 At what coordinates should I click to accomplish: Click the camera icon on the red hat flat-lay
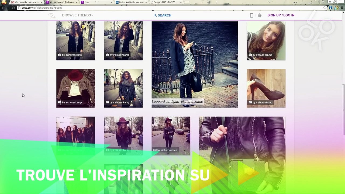(60, 102)
